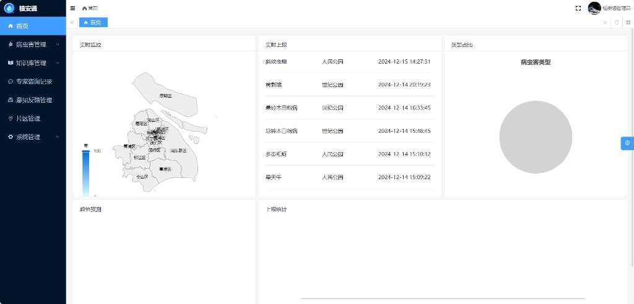Click the blue gradient legend bar

85,174
